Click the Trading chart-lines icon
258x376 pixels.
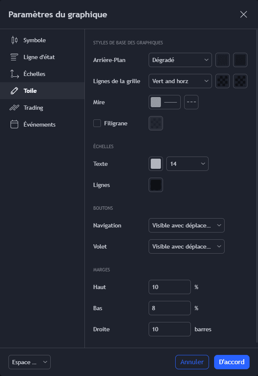coord(14,108)
